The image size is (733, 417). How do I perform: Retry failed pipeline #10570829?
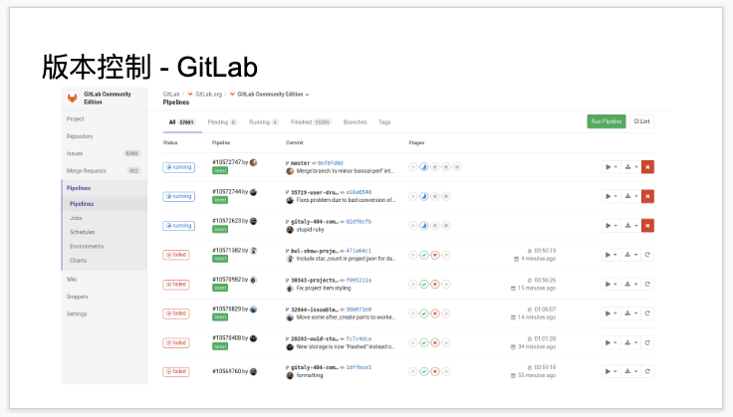[647, 313]
